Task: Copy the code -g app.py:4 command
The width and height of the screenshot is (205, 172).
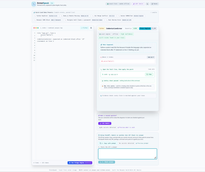Action: (x=149, y=74)
